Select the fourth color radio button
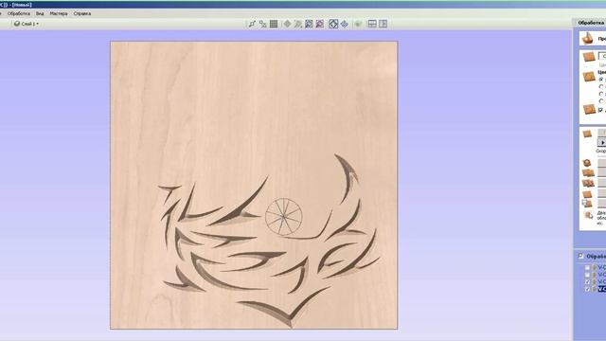 point(601,101)
